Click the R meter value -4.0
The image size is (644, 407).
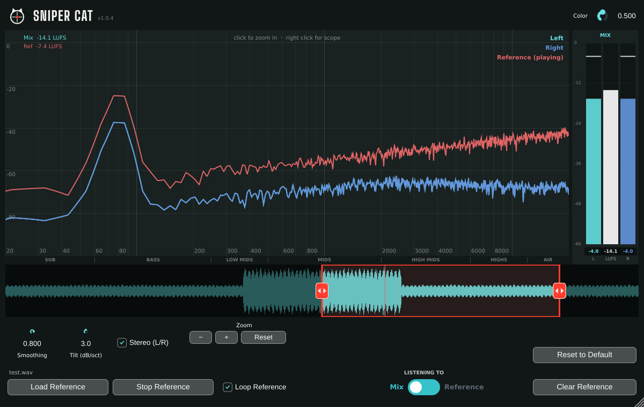[628, 251]
